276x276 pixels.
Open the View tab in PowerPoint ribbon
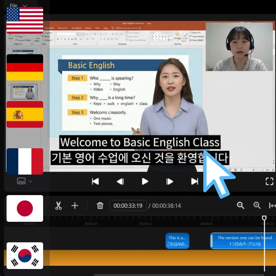pyautogui.click(x=97, y=28)
